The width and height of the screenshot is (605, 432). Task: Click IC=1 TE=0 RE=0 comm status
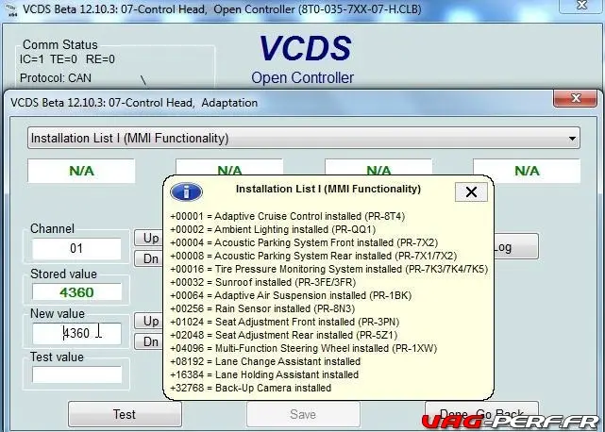coord(67,59)
